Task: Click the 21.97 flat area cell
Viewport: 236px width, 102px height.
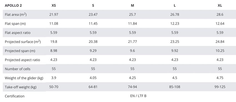Action: (x=54, y=15)
